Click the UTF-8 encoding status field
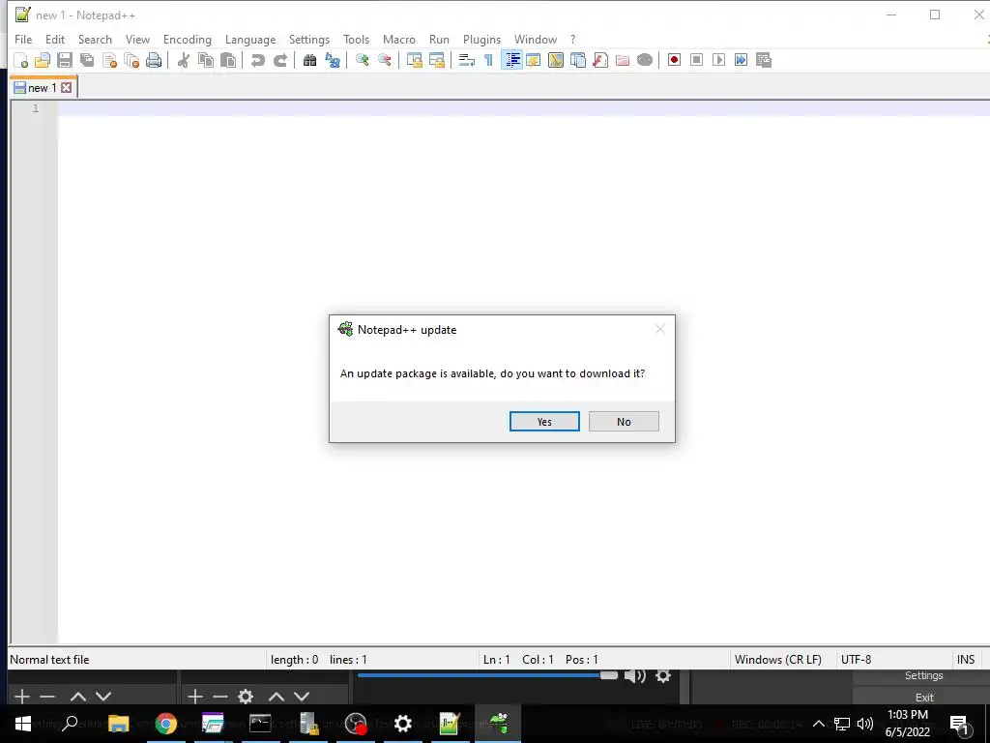Viewport: 990px width, 743px height. [857, 660]
